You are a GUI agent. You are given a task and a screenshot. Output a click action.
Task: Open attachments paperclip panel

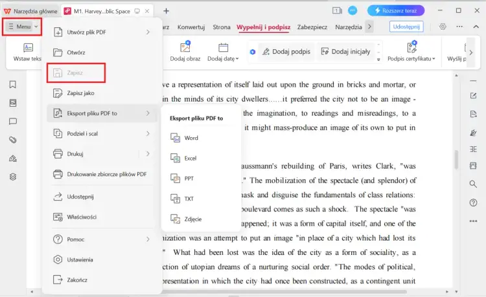[x=13, y=140]
